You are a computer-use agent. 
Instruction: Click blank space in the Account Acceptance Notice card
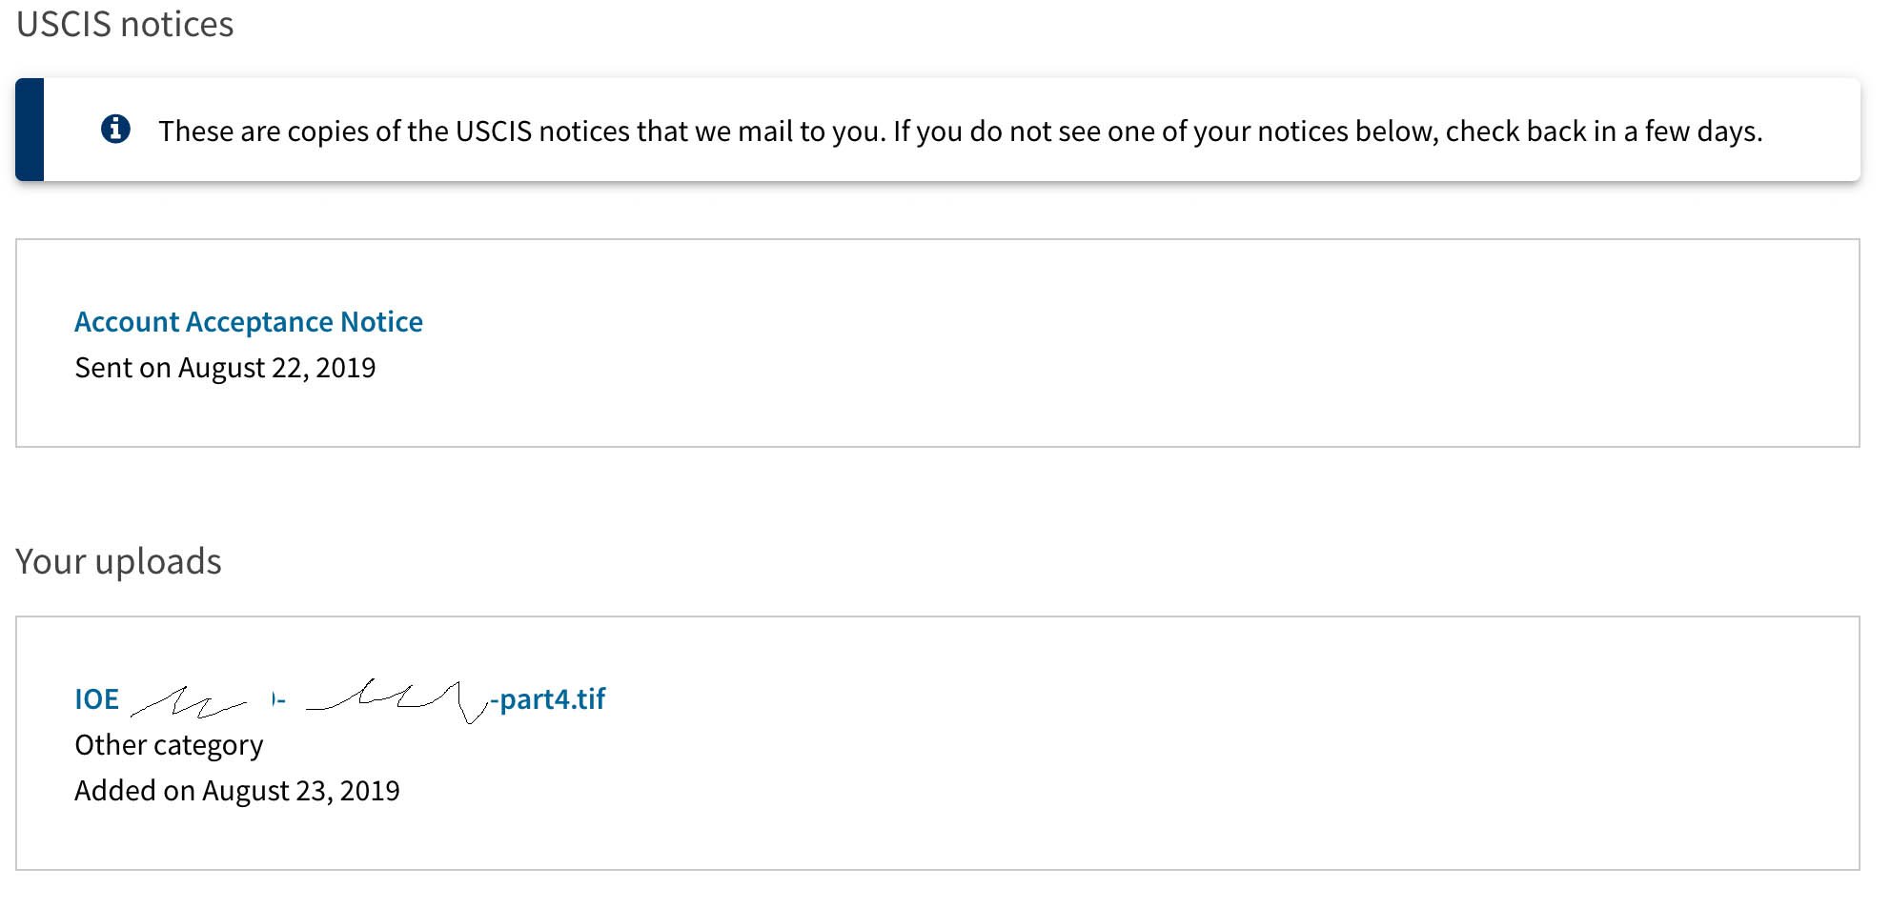click(x=1144, y=343)
